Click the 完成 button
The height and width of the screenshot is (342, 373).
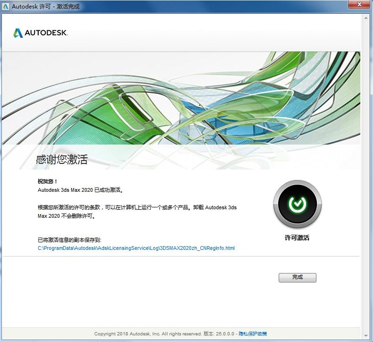298,278
